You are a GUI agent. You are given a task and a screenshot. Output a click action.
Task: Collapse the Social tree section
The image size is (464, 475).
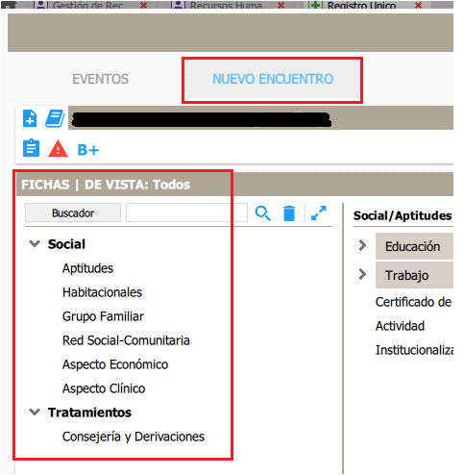pyautogui.click(x=35, y=244)
